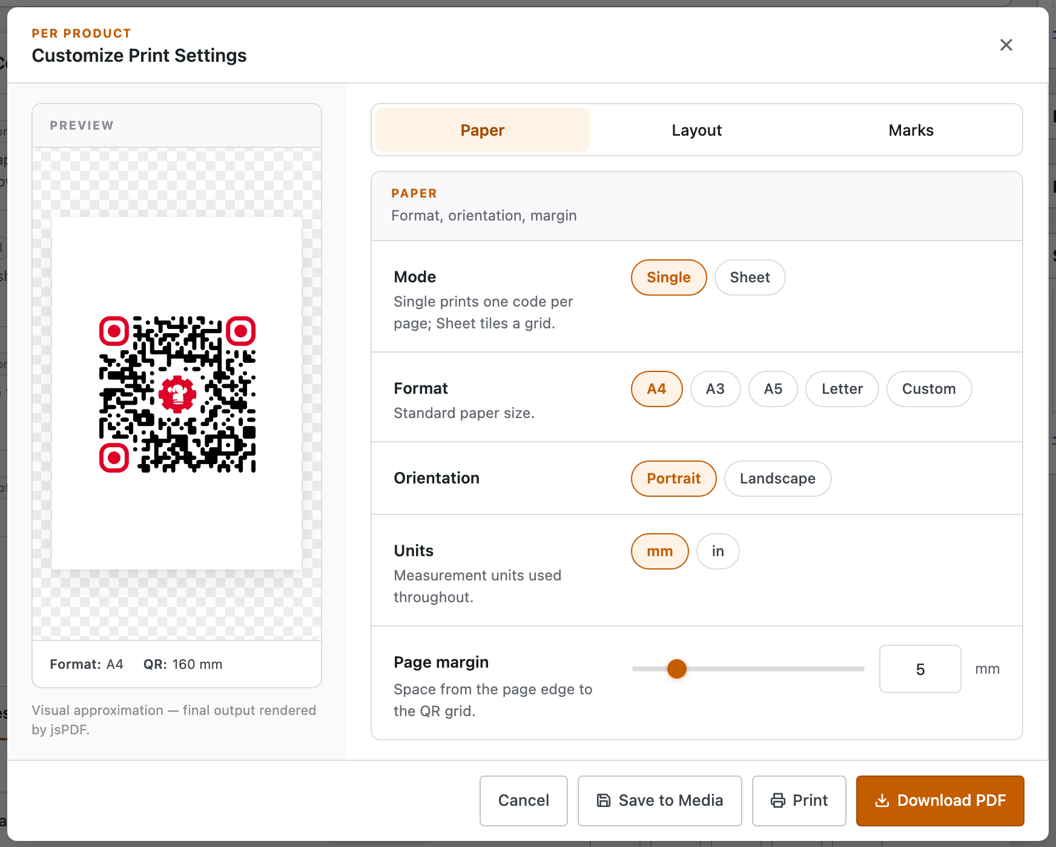The height and width of the screenshot is (847, 1056).
Task: Click the 'Visual approximation' jsPDF note
Action: pyautogui.click(x=174, y=720)
